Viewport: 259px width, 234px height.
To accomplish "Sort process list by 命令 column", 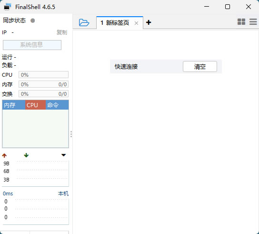I will pos(57,105).
